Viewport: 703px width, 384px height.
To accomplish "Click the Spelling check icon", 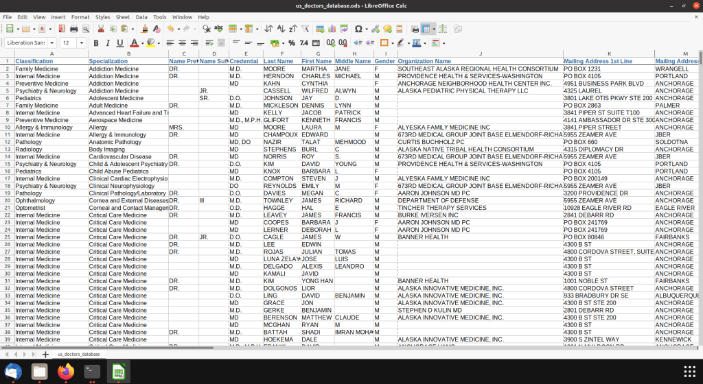I will (218, 29).
